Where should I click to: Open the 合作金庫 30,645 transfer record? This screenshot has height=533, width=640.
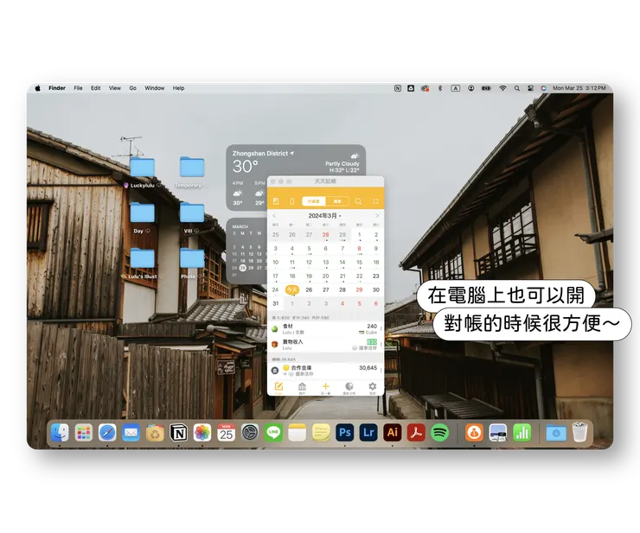click(325, 371)
